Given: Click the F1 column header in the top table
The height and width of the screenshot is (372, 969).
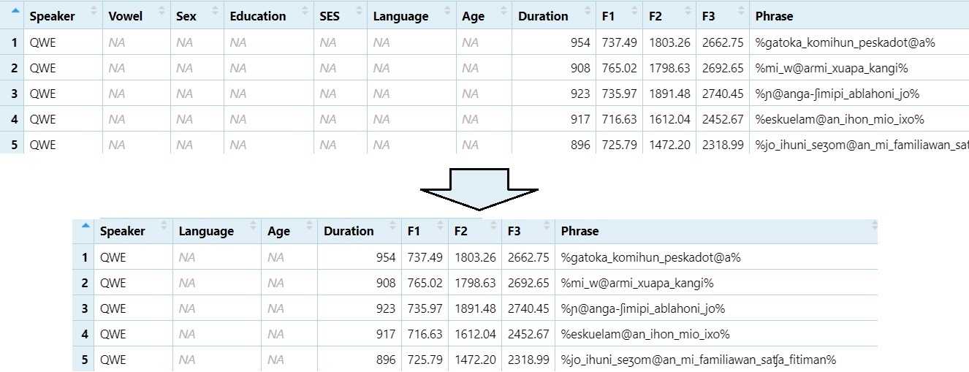Looking at the screenshot, I should [x=608, y=16].
